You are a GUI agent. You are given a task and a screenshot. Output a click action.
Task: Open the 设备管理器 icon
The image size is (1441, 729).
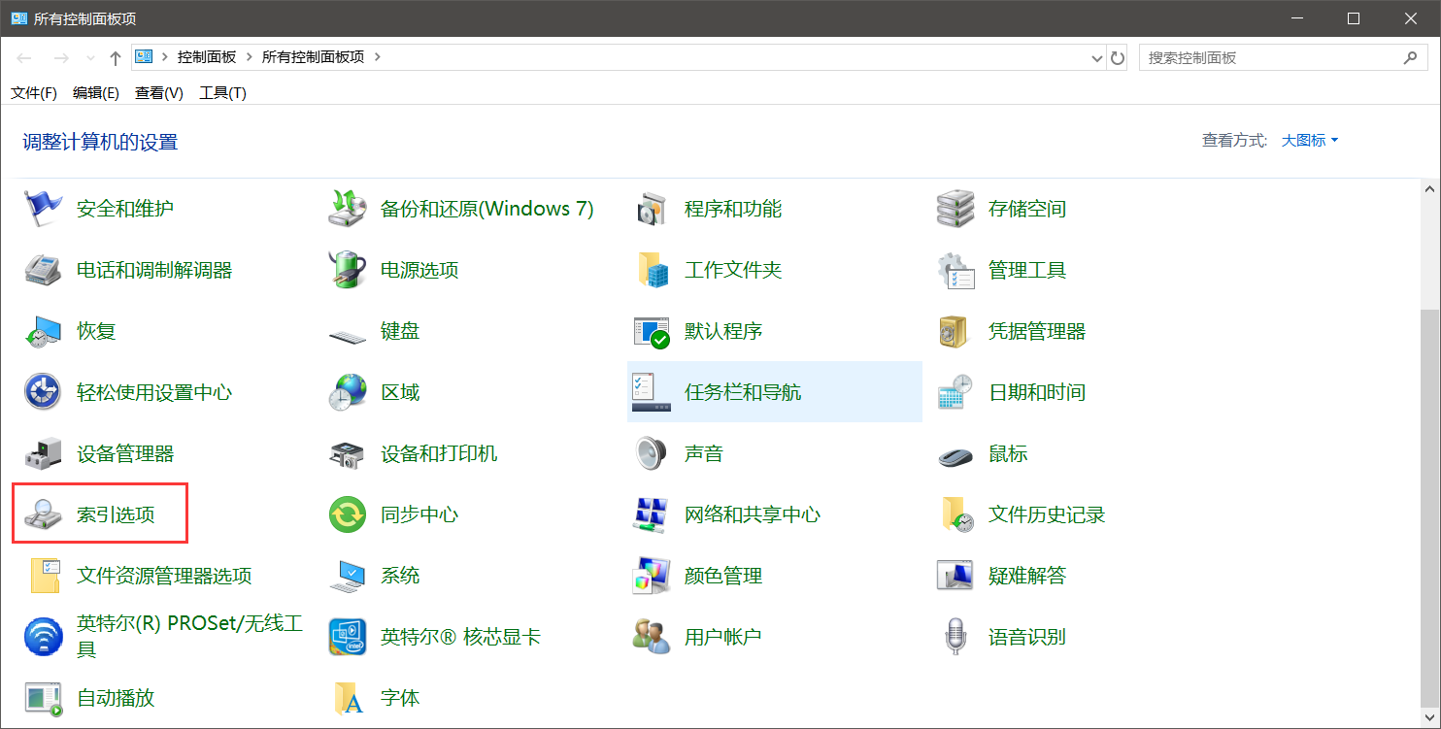pyautogui.click(x=43, y=453)
